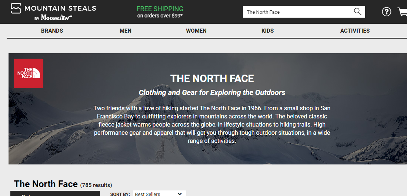The height and width of the screenshot is (196, 407).
Task: Click the Mountain Steals logo icon
Action: 16,8
